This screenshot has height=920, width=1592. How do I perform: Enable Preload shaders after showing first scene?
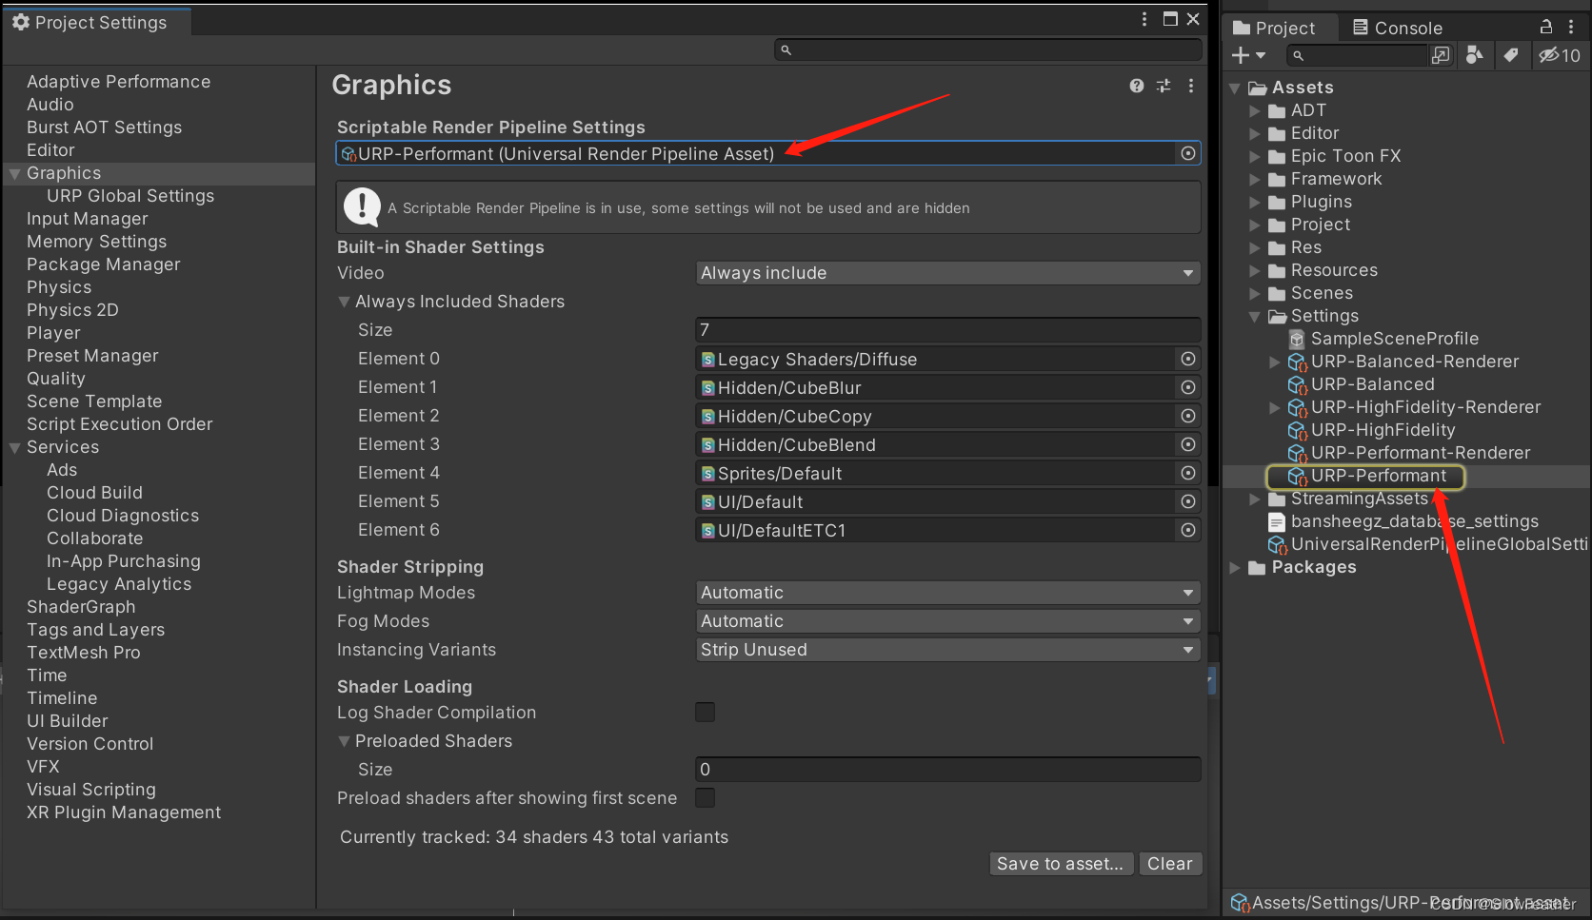705,798
